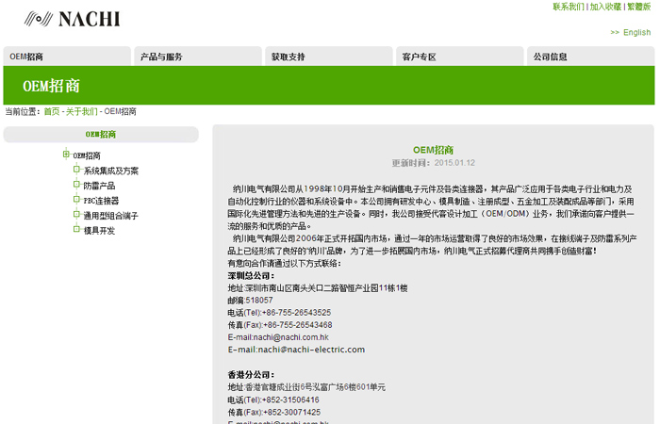Click the 香港分公司 heading
The image size is (660, 424).
(x=251, y=375)
